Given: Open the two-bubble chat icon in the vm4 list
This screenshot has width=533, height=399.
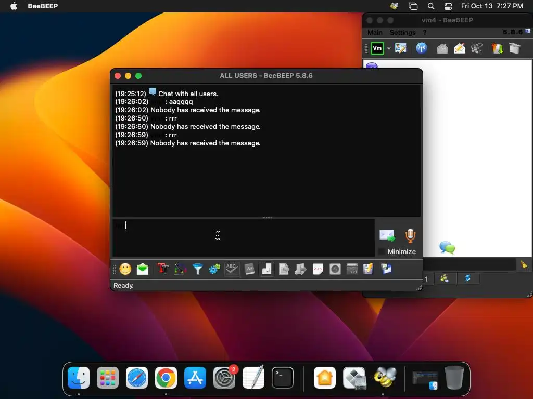Looking at the screenshot, I should point(447,248).
